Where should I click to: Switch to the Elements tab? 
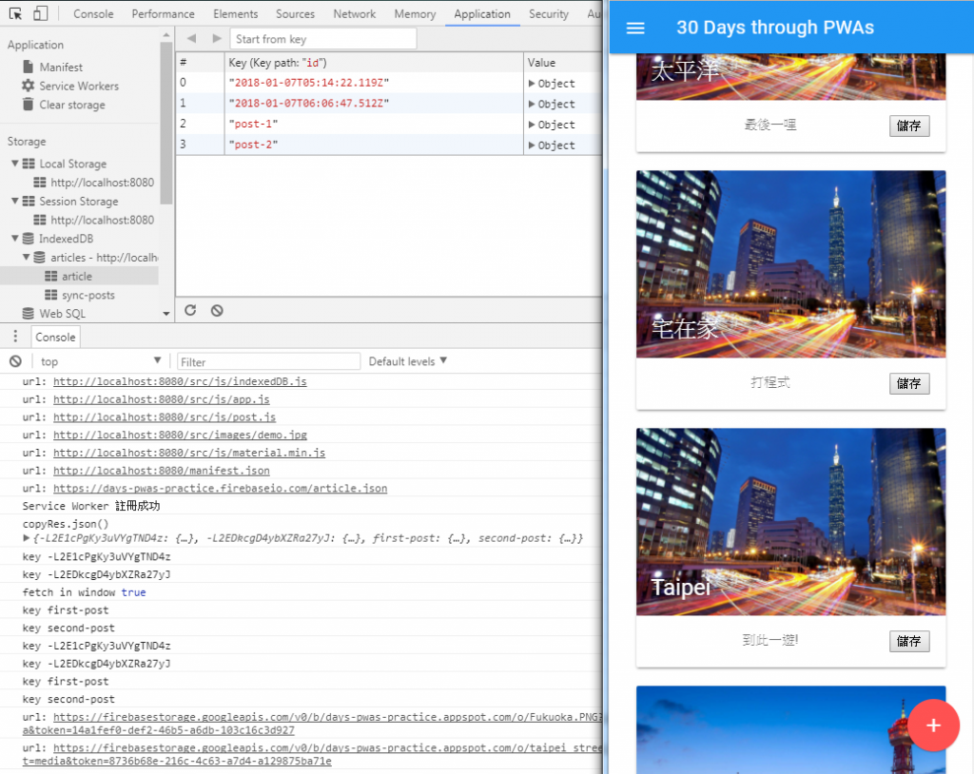coord(236,13)
